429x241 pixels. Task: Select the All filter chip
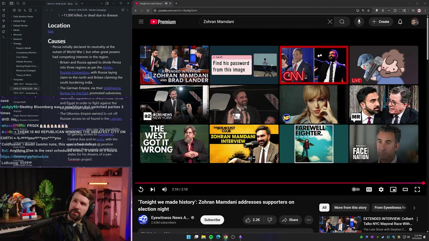point(324,208)
